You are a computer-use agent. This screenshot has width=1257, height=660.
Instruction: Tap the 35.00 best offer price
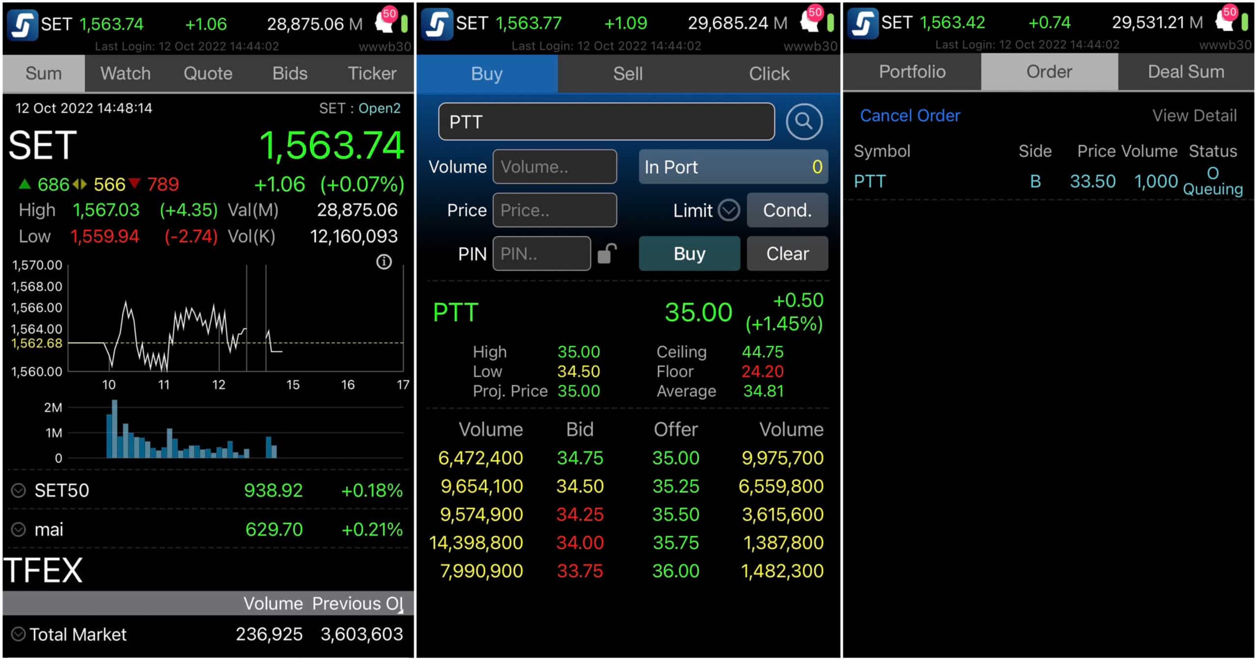click(676, 458)
